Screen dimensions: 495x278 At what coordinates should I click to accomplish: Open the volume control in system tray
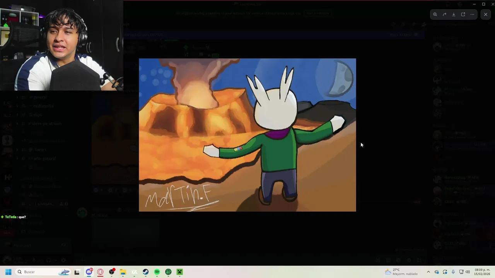pyautogui.click(x=468, y=272)
